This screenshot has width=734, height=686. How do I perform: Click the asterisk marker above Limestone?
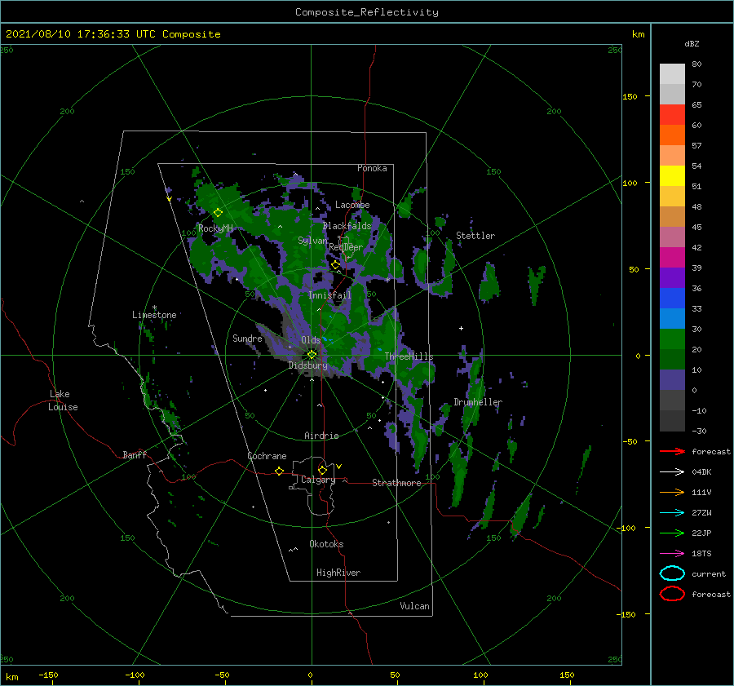click(x=154, y=308)
